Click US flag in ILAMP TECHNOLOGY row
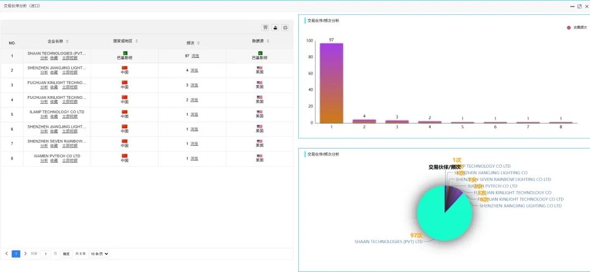Screen dimensions: 590x272 (259, 112)
